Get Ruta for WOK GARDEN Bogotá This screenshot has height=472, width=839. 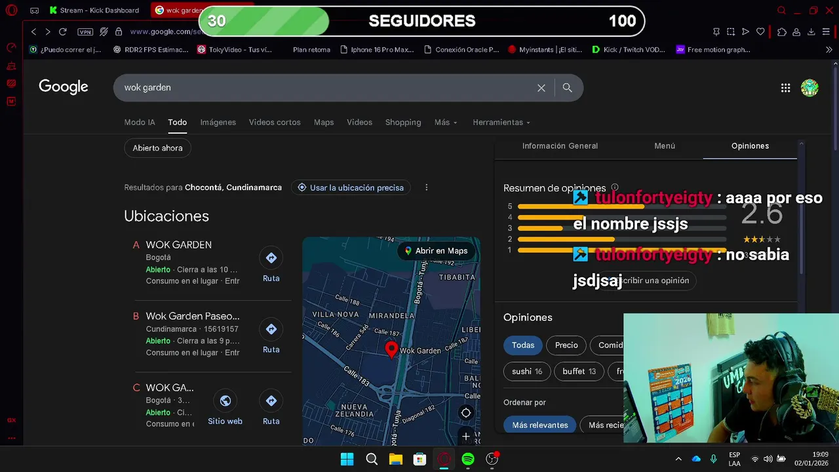point(271,265)
